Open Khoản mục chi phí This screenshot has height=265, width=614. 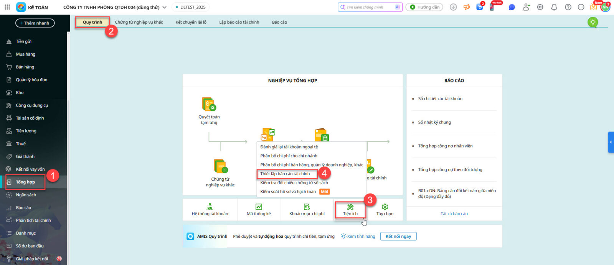click(307, 210)
